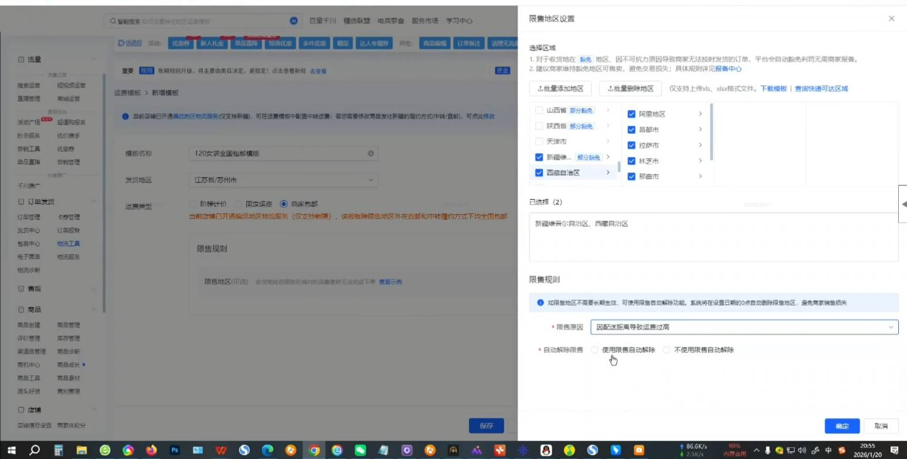Open the Windows Start menu
The height and width of the screenshot is (459, 907).
(11, 450)
